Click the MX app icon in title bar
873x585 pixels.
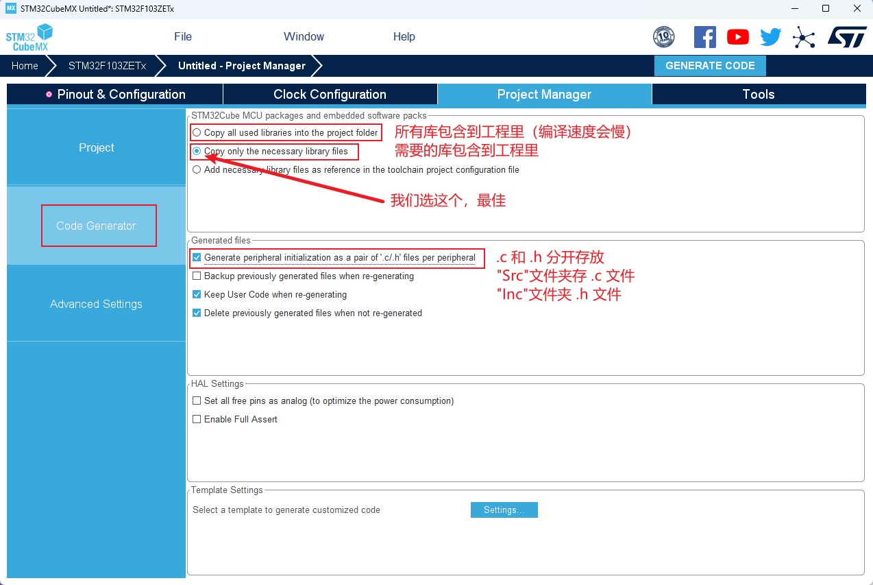click(x=10, y=8)
